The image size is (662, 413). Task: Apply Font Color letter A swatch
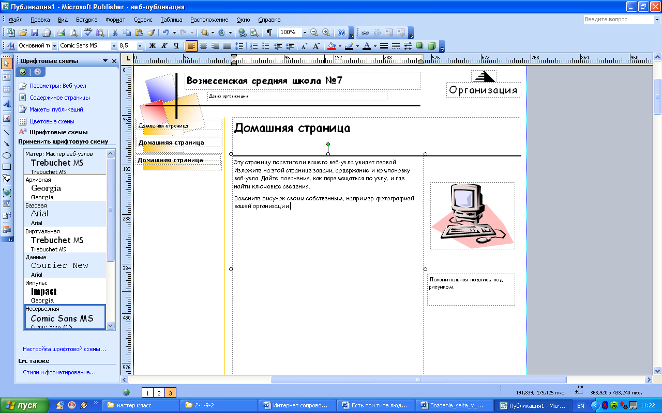click(x=367, y=46)
